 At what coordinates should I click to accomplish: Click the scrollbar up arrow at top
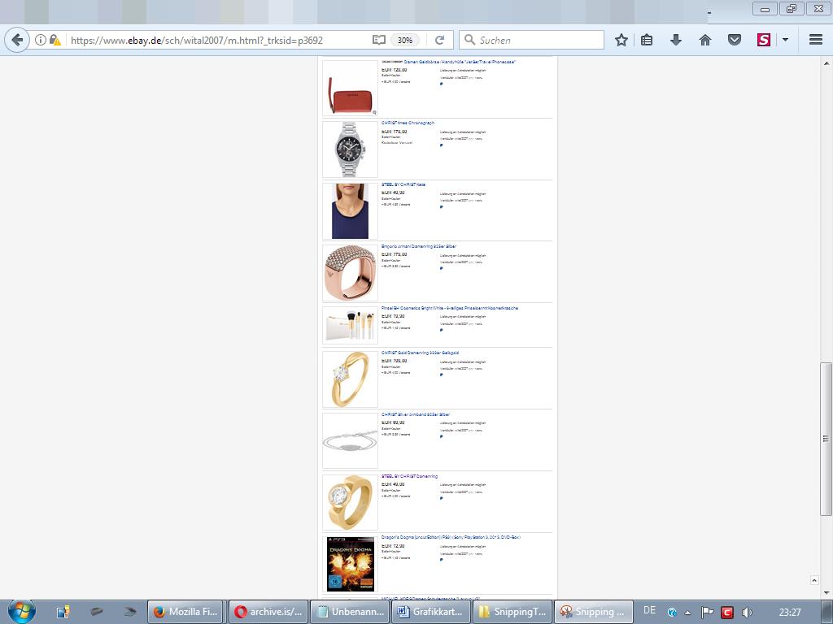coord(826,63)
